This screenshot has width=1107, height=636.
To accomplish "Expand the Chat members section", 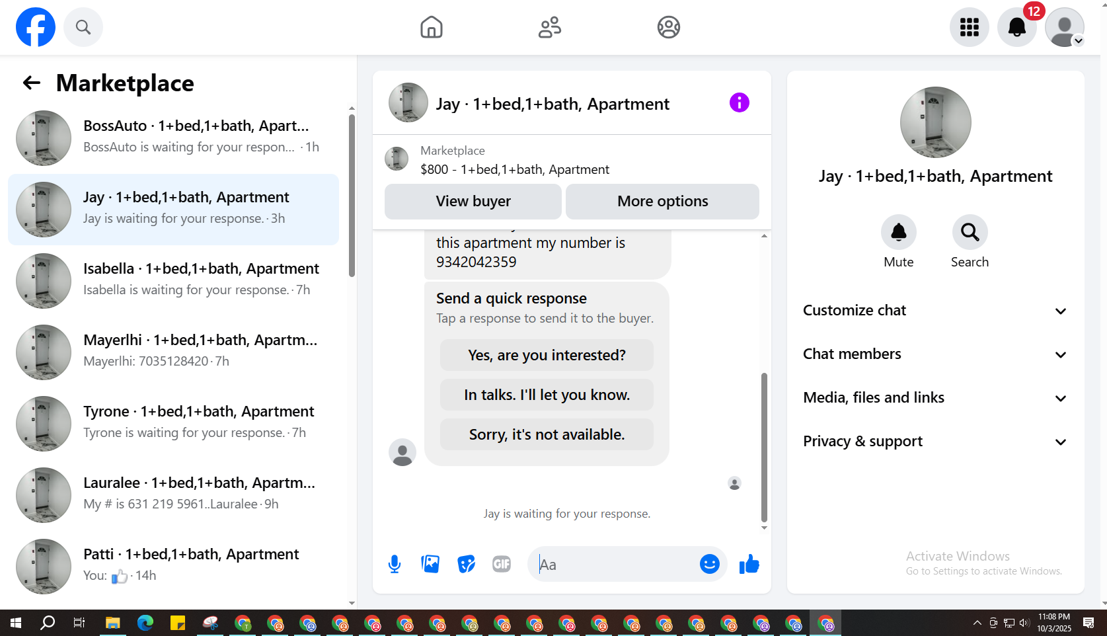I will (x=935, y=354).
